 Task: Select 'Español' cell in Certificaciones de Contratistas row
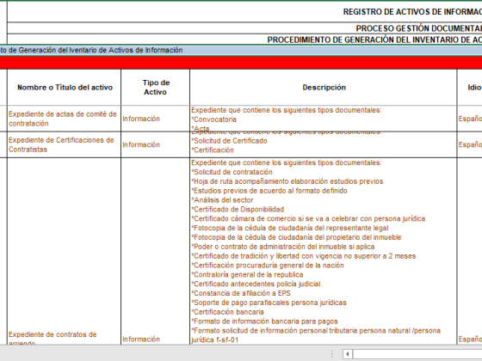pyautogui.click(x=470, y=145)
